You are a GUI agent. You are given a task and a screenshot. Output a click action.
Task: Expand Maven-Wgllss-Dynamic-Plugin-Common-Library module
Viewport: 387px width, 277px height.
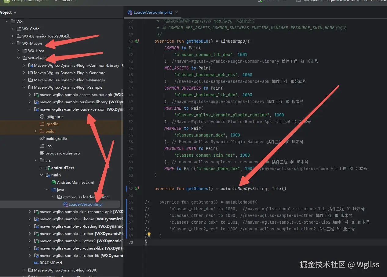(x=24, y=66)
